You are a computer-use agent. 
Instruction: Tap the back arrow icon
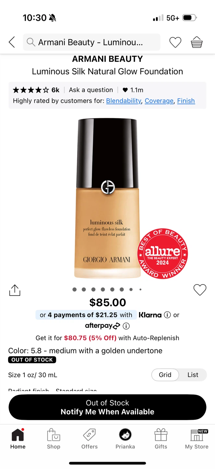point(12,42)
